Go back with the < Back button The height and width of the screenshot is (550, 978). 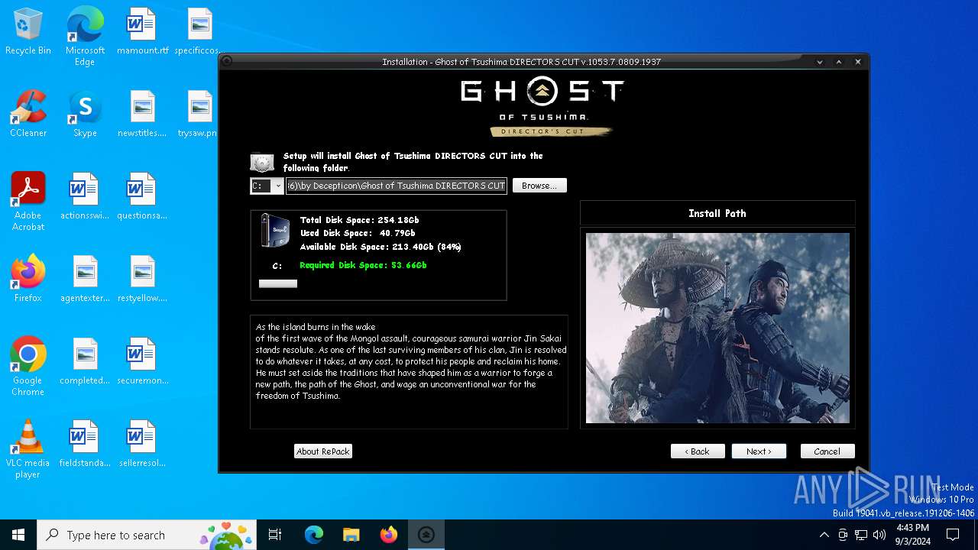[698, 451]
